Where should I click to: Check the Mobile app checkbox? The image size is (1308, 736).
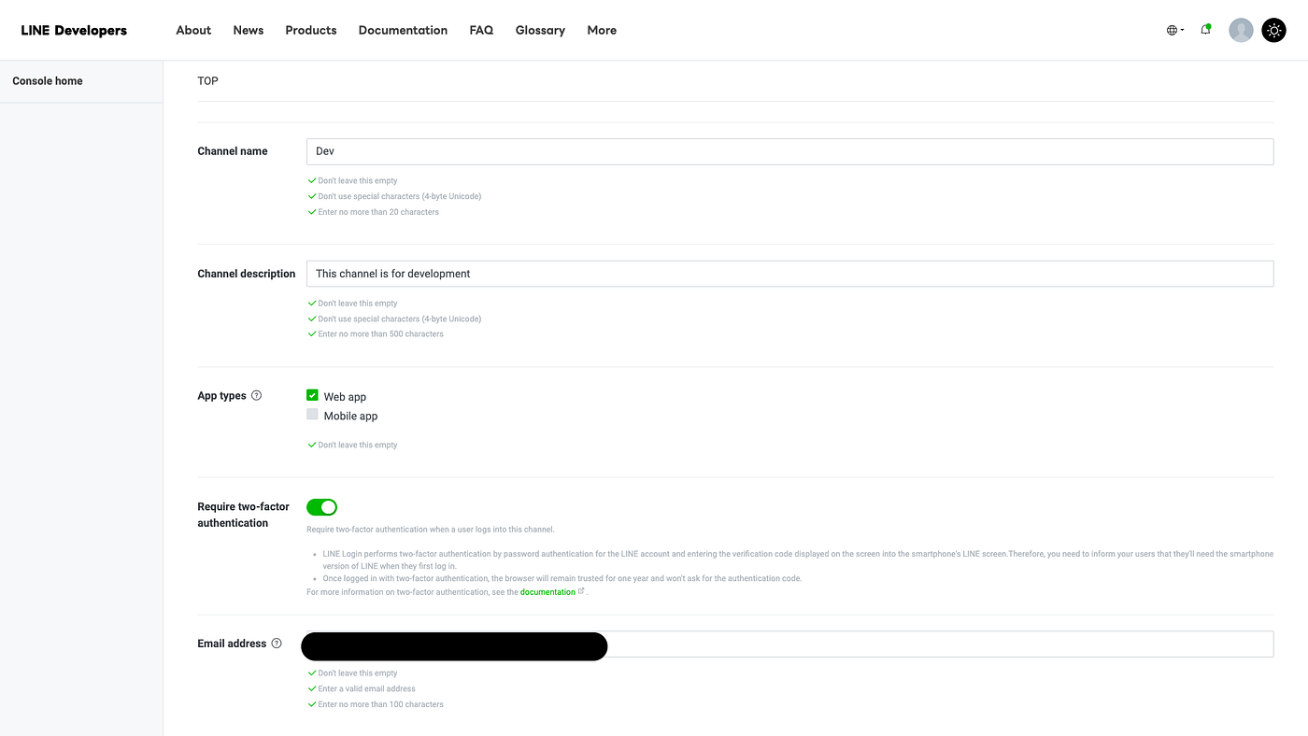pos(312,414)
